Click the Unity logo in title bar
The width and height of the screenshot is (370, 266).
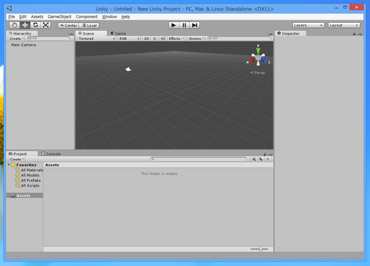point(9,8)
